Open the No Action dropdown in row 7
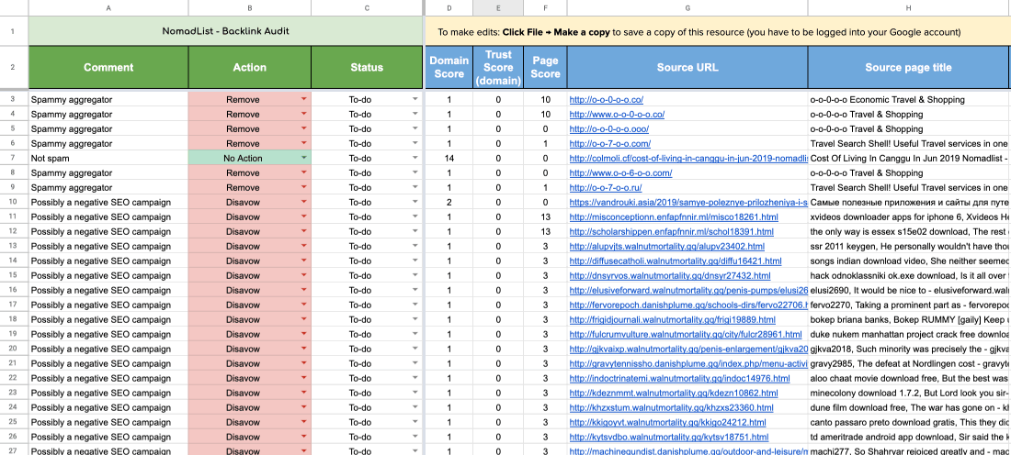This screenshot has height=455, width=1011. [x=304, y=158]
